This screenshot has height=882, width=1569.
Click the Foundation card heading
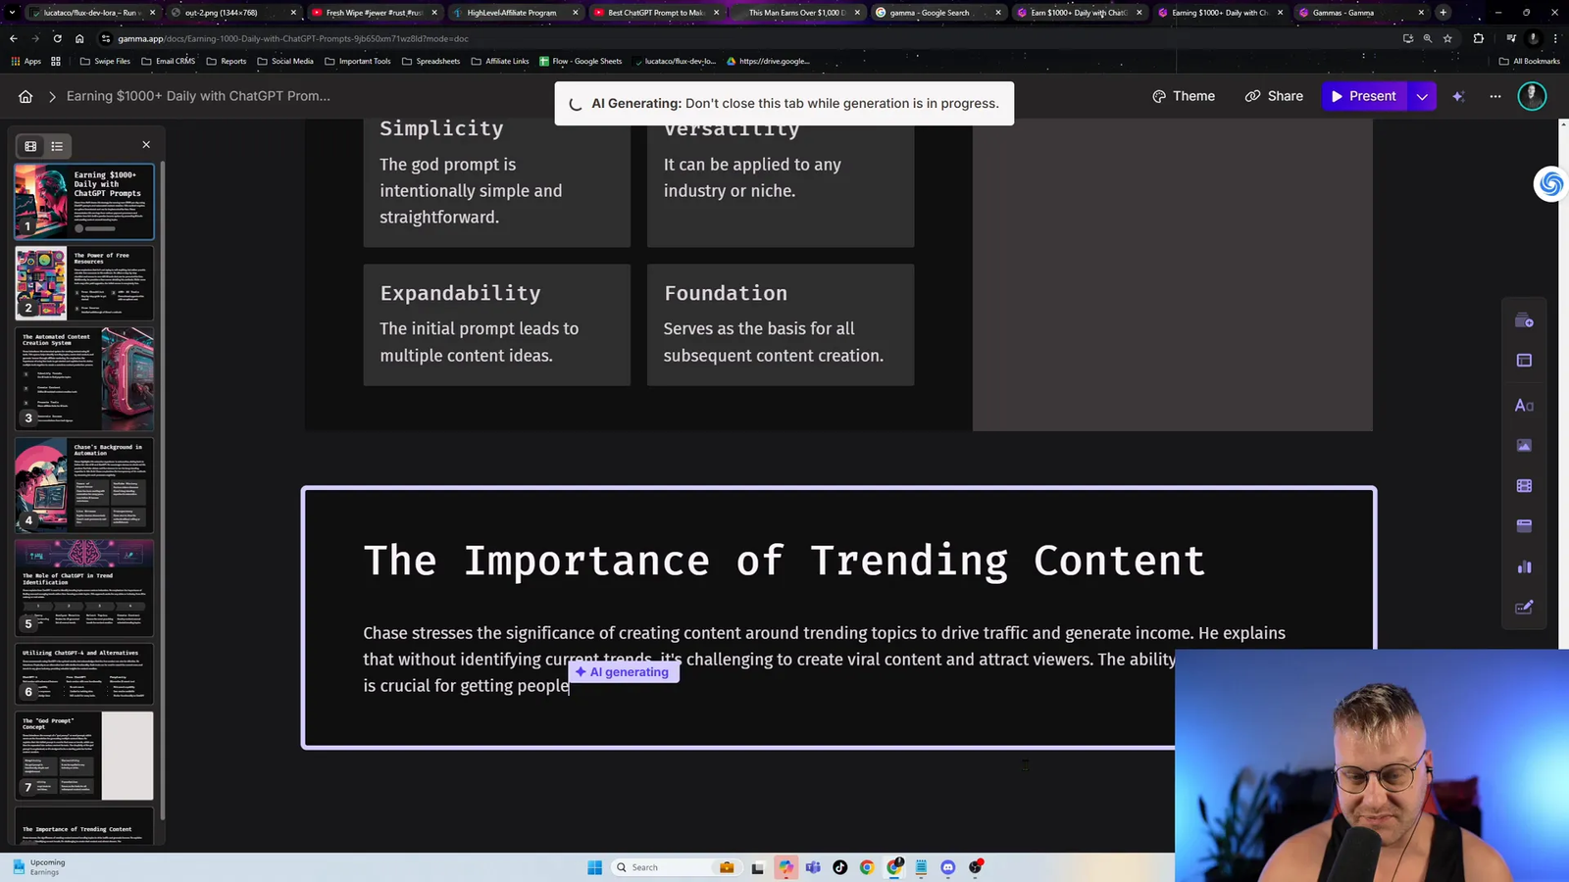pos(726,293)
